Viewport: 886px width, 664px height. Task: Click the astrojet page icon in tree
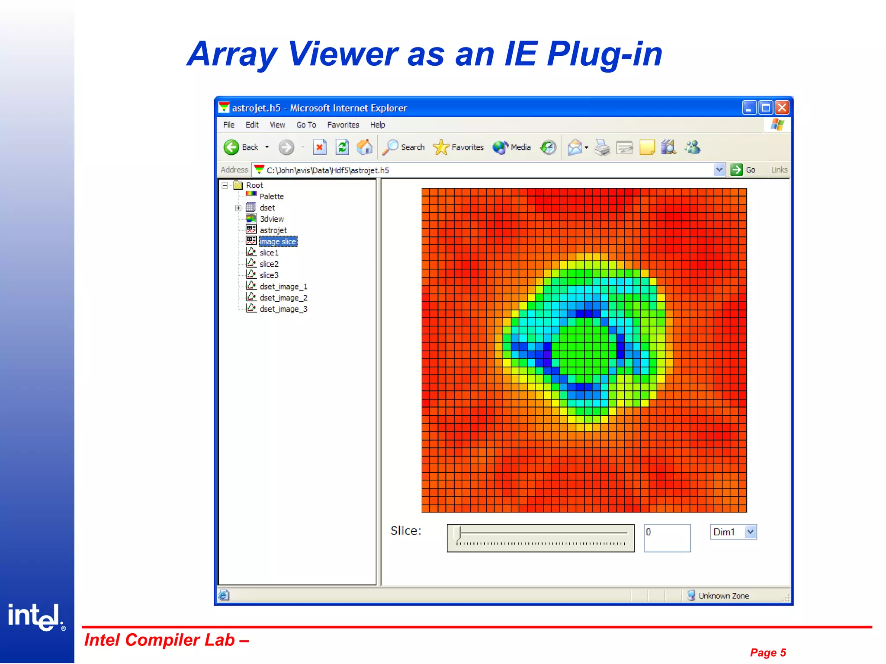click(251, 230)
